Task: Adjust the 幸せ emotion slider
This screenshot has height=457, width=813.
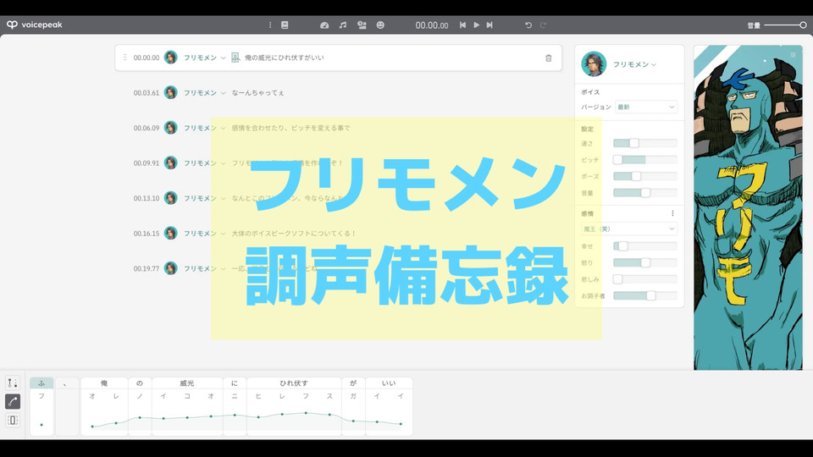Action: [645, 246]
